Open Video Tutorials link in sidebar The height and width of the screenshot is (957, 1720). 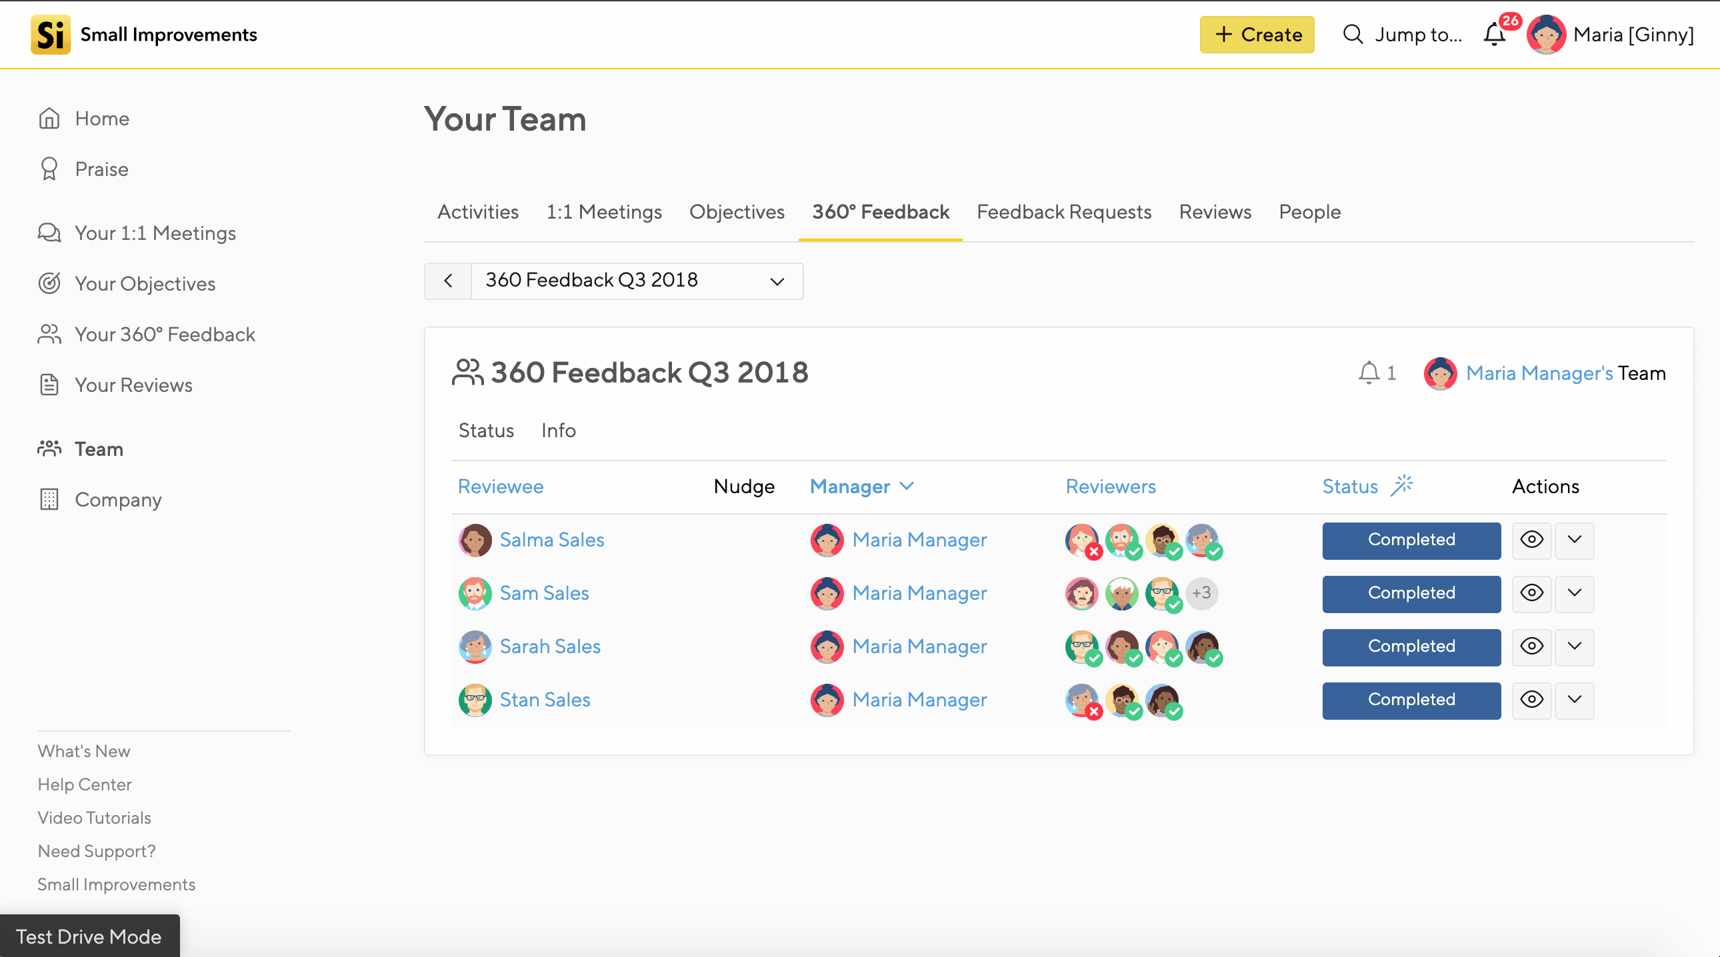94,818
